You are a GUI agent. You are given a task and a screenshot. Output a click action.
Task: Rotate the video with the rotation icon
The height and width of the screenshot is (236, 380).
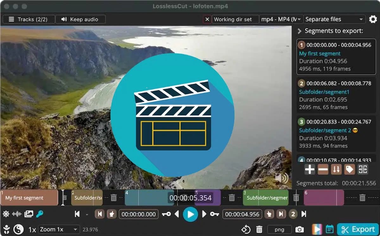click(x=246, y=229)
